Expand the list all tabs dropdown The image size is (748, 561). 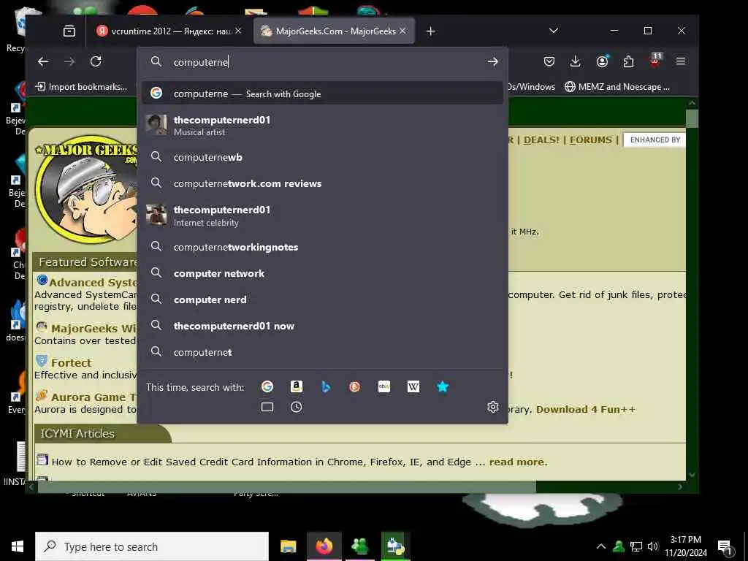pyautogui.click(x=554, y=31)
